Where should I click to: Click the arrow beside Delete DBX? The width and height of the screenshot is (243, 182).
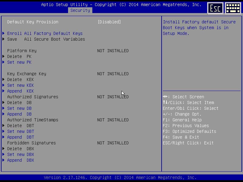coord(4,149)
